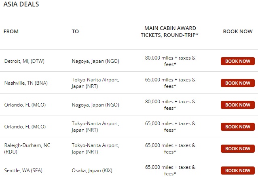Click the Seattle, WA (SEA) origin text

[24, 171]
